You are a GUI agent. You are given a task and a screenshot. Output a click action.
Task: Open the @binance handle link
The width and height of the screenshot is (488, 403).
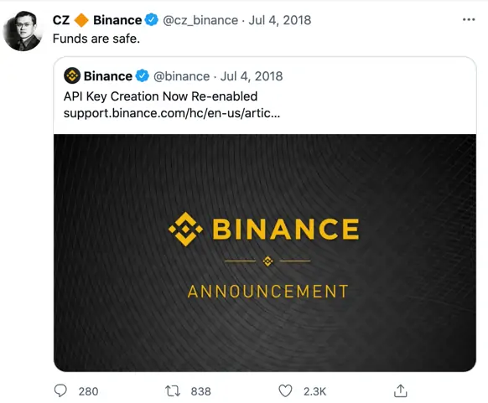181,76
